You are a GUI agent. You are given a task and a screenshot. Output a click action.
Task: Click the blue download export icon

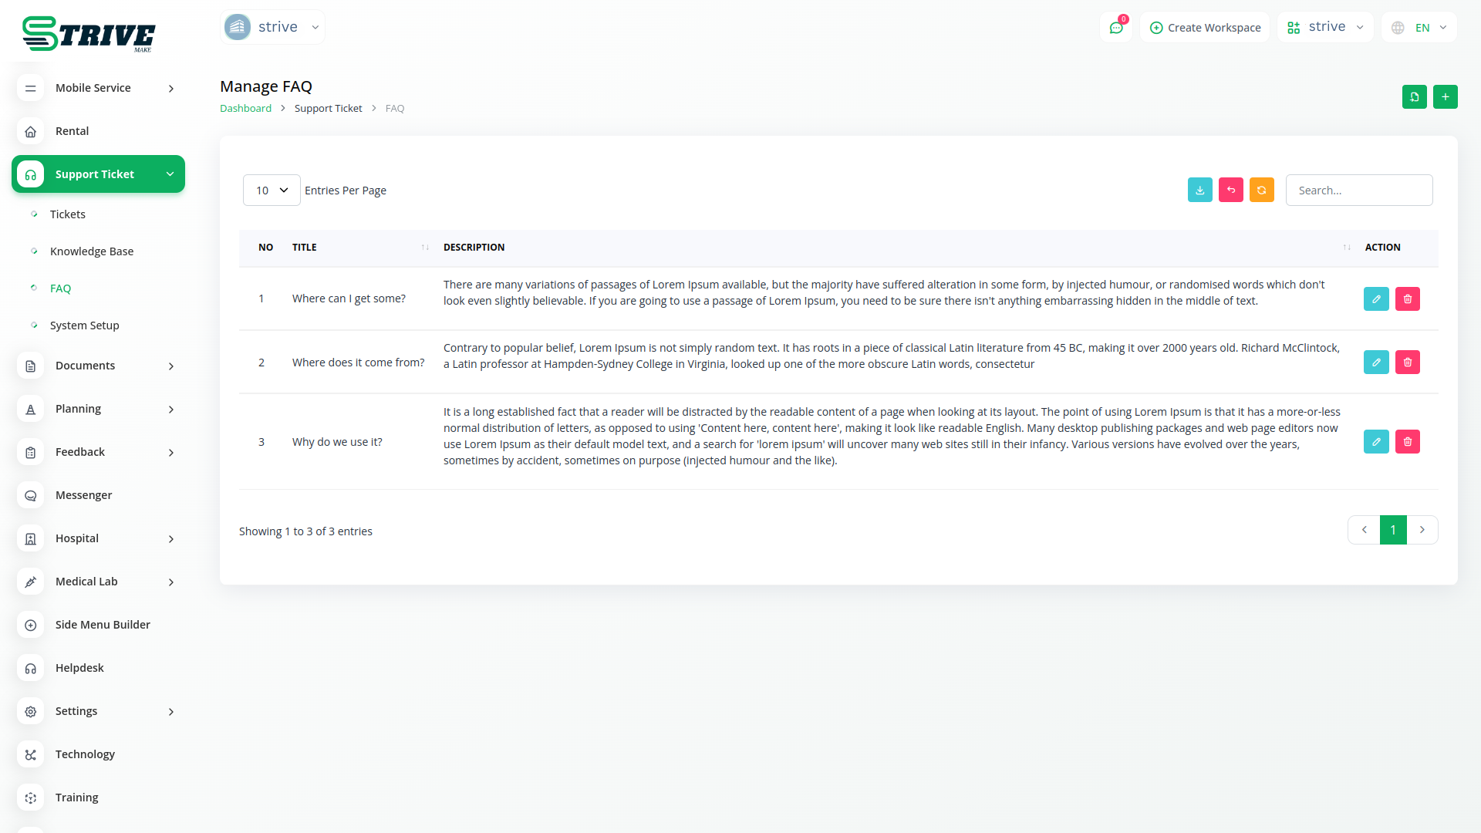[x=1199, y=190]
